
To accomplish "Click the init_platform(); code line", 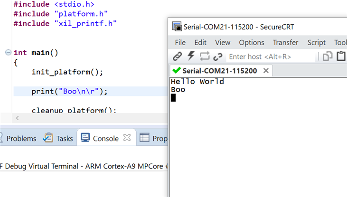I will [67, 72].
